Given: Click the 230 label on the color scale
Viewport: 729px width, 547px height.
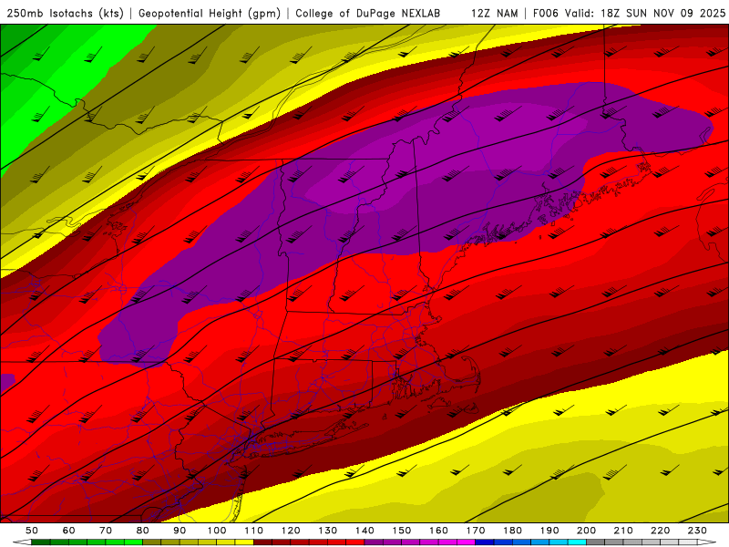Looking at the screenshot, I should tap(697, 531).
